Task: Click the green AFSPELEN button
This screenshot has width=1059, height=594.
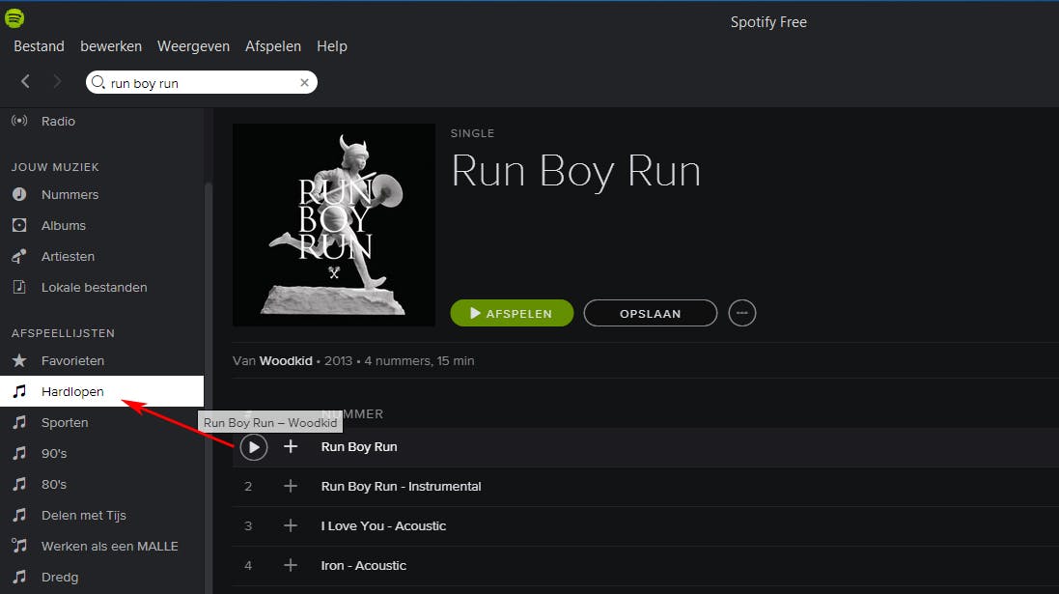Action: click(x=512, y=313)
